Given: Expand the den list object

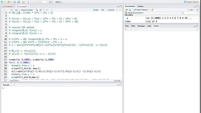Looking at the screenshot, I should point(126,21).
